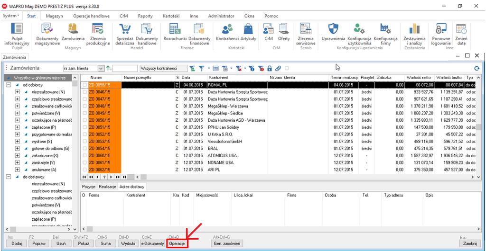Open Uprawnienia shield icon
Image resolution: width=486 pixels, height=251 pixels.
pos(333,32)
